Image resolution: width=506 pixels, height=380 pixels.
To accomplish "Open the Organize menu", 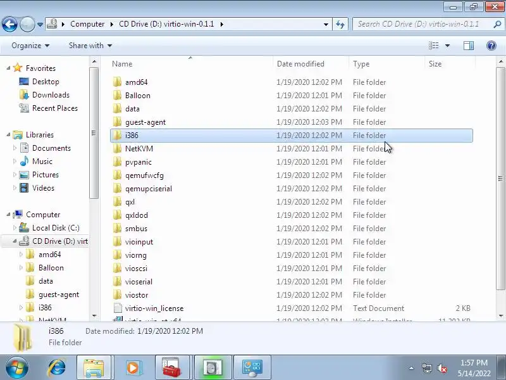I will [30, 46].
